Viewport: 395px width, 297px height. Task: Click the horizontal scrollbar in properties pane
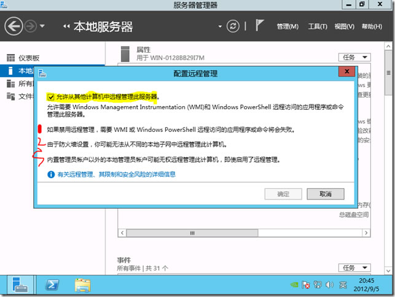pos(194,233)
